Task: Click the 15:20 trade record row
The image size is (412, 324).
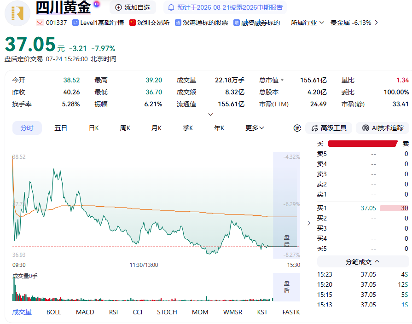Action: pos(363,284)
